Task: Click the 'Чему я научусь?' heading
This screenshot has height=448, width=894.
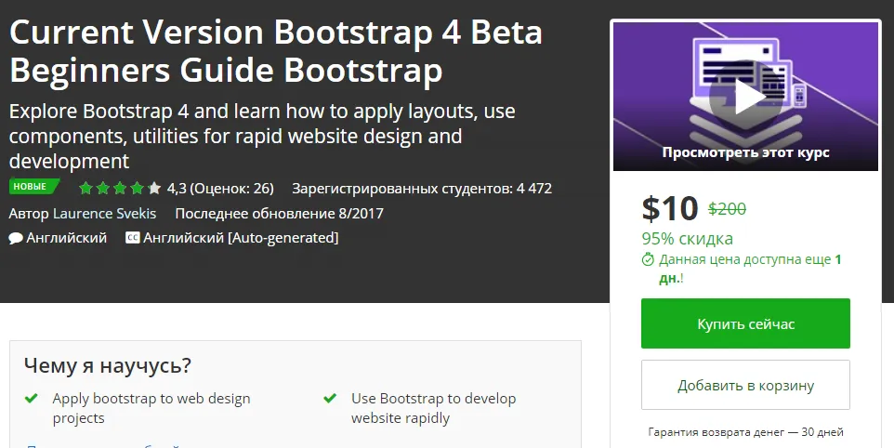Action: (x=108, y=365)
